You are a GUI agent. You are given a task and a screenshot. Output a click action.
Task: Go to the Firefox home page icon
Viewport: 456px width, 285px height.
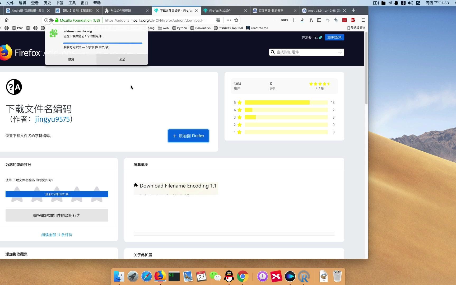pos(7,20)
